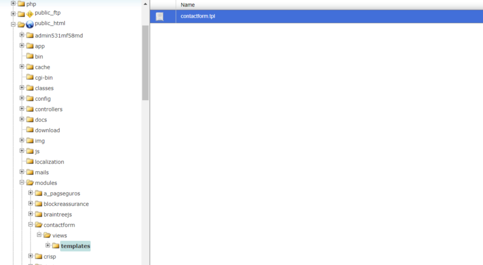Image resolution: width=483 pixels, height=265 pixels.
Task: Collapse the public_html folder node
Action: [x=13, y=24]
